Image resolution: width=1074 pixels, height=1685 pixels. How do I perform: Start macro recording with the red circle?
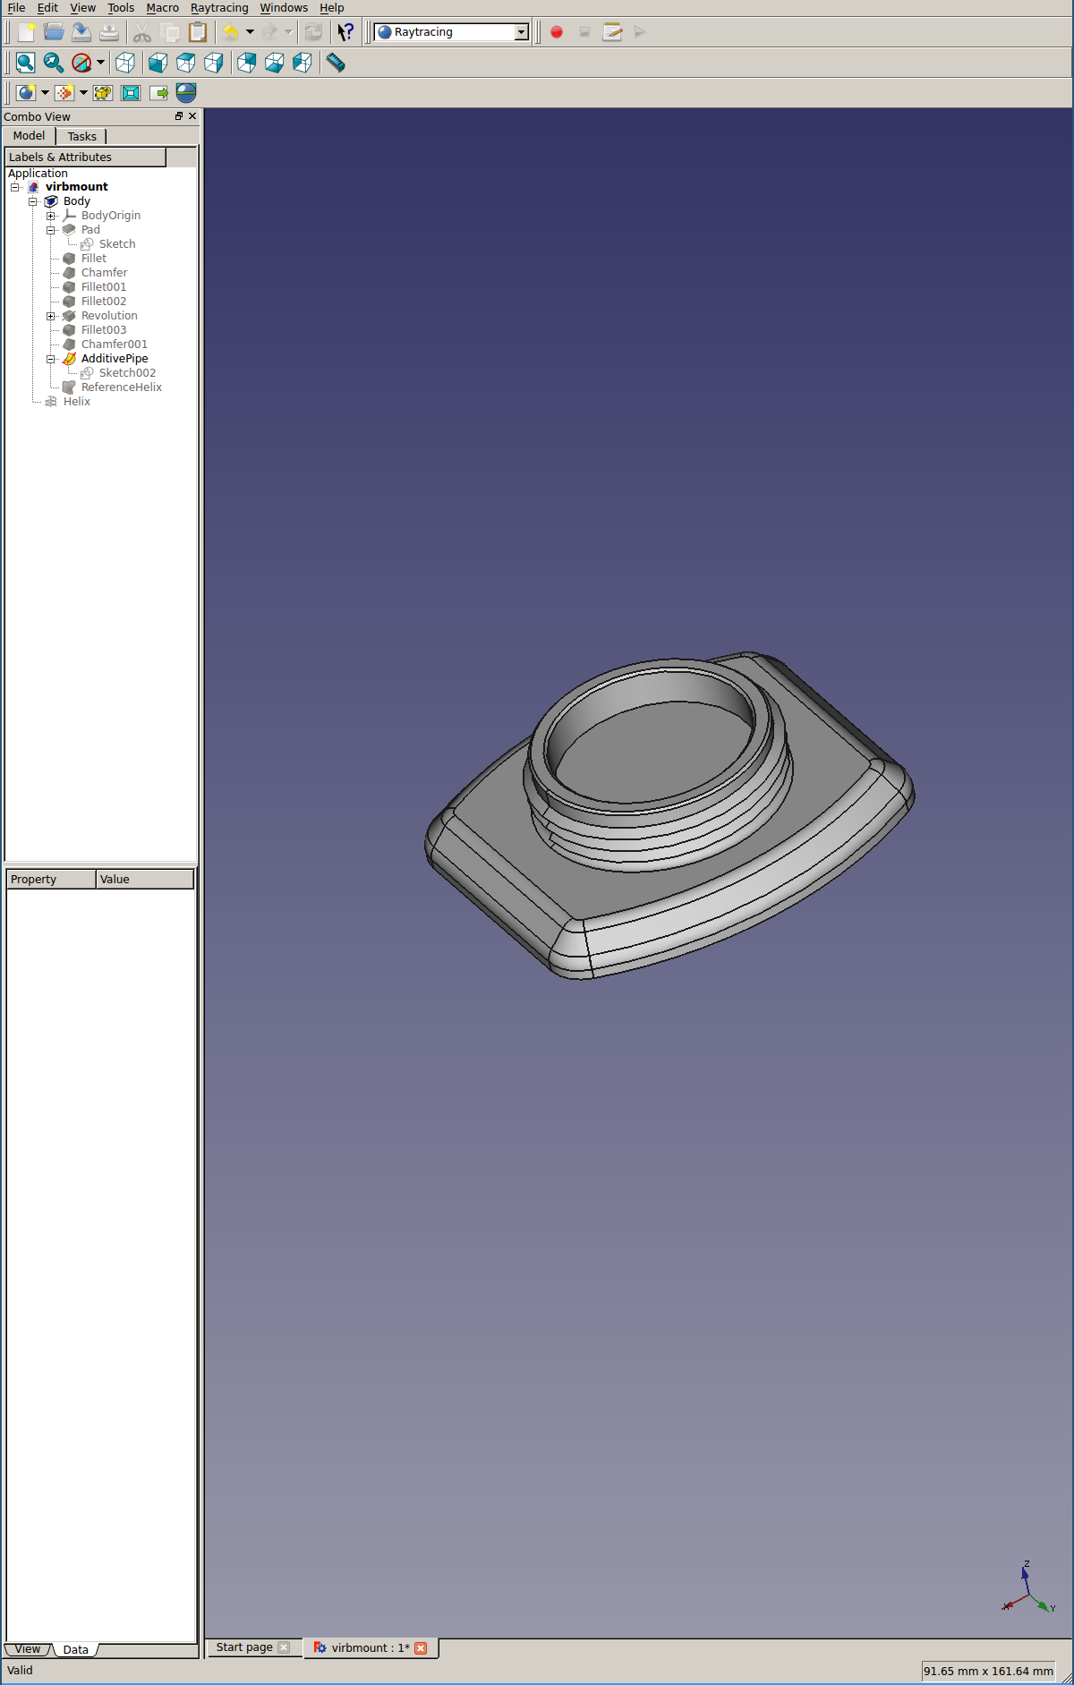[x=557, y=32]
